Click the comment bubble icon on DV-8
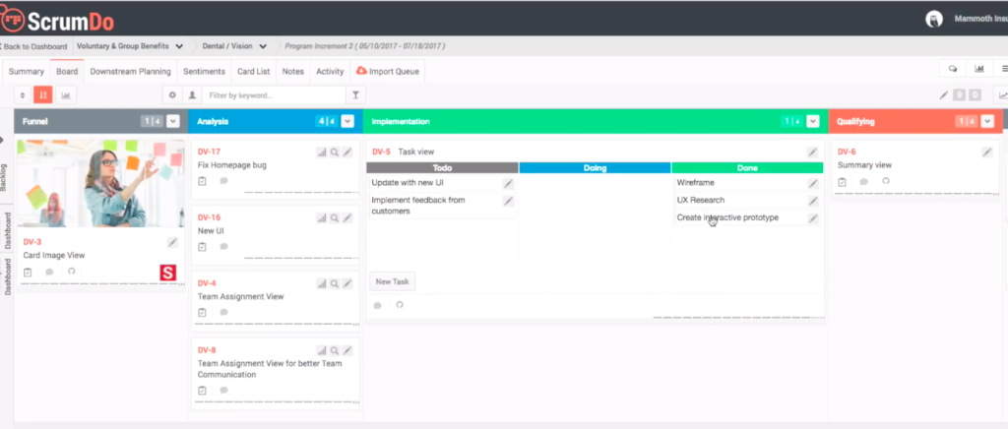Image resolution: width=1008 pixels, height=429 pixels. pyautogui.click(x=223, y=391)
